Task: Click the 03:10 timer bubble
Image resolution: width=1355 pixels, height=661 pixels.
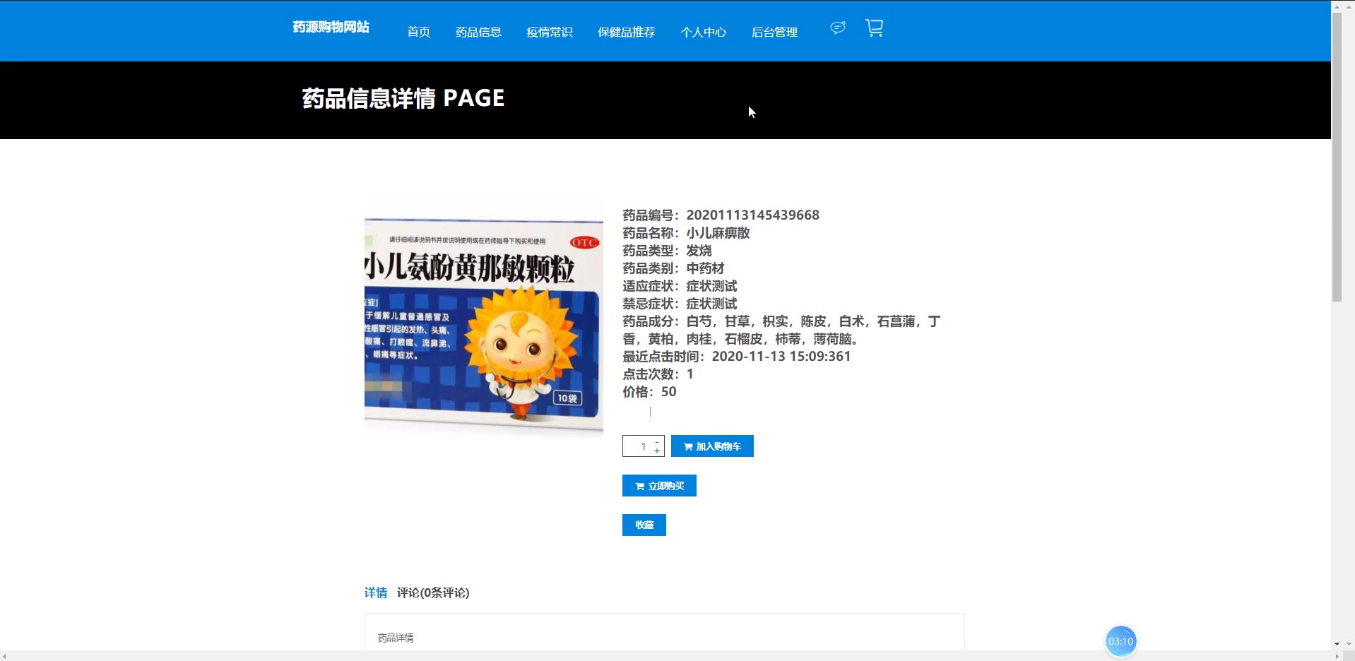Action: tap(1120, 641)
